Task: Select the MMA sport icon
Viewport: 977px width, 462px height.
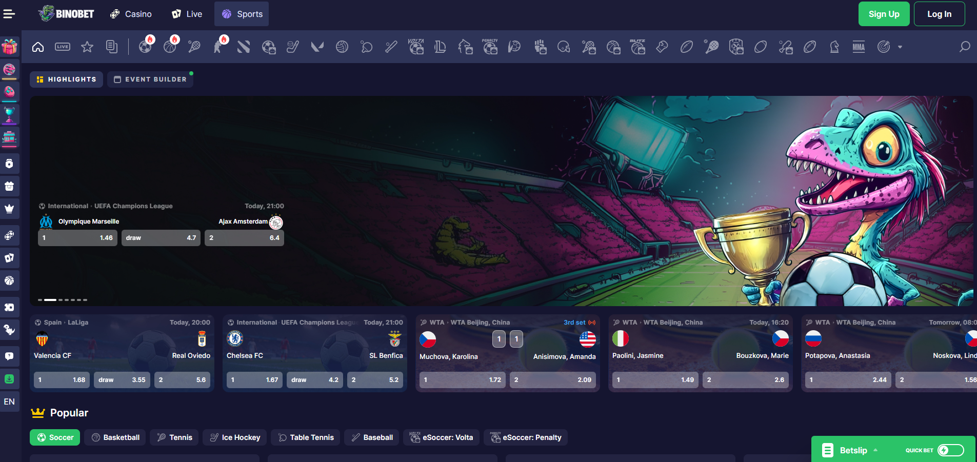Action: pos(859,47)
